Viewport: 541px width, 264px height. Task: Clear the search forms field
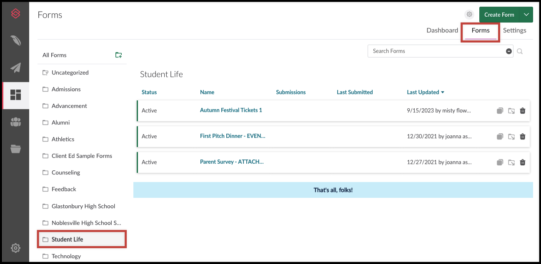tap(508, 51)
